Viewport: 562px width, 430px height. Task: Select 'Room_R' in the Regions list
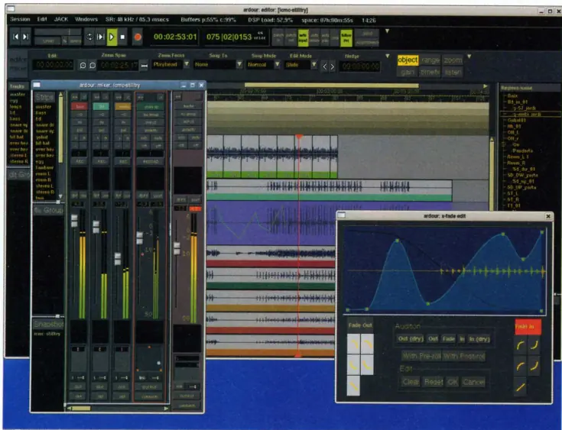tap(516, 163)
